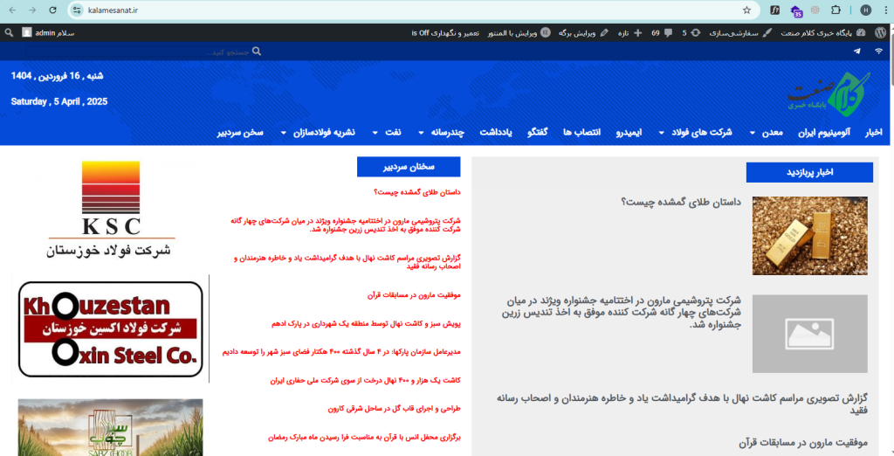Open the Extensions puzzle icon

[836, 10]
